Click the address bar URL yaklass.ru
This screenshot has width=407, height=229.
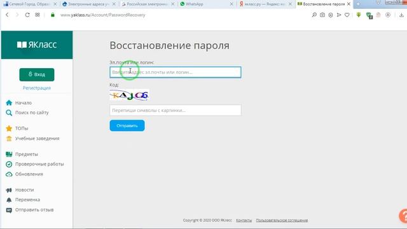pos(103,15)
